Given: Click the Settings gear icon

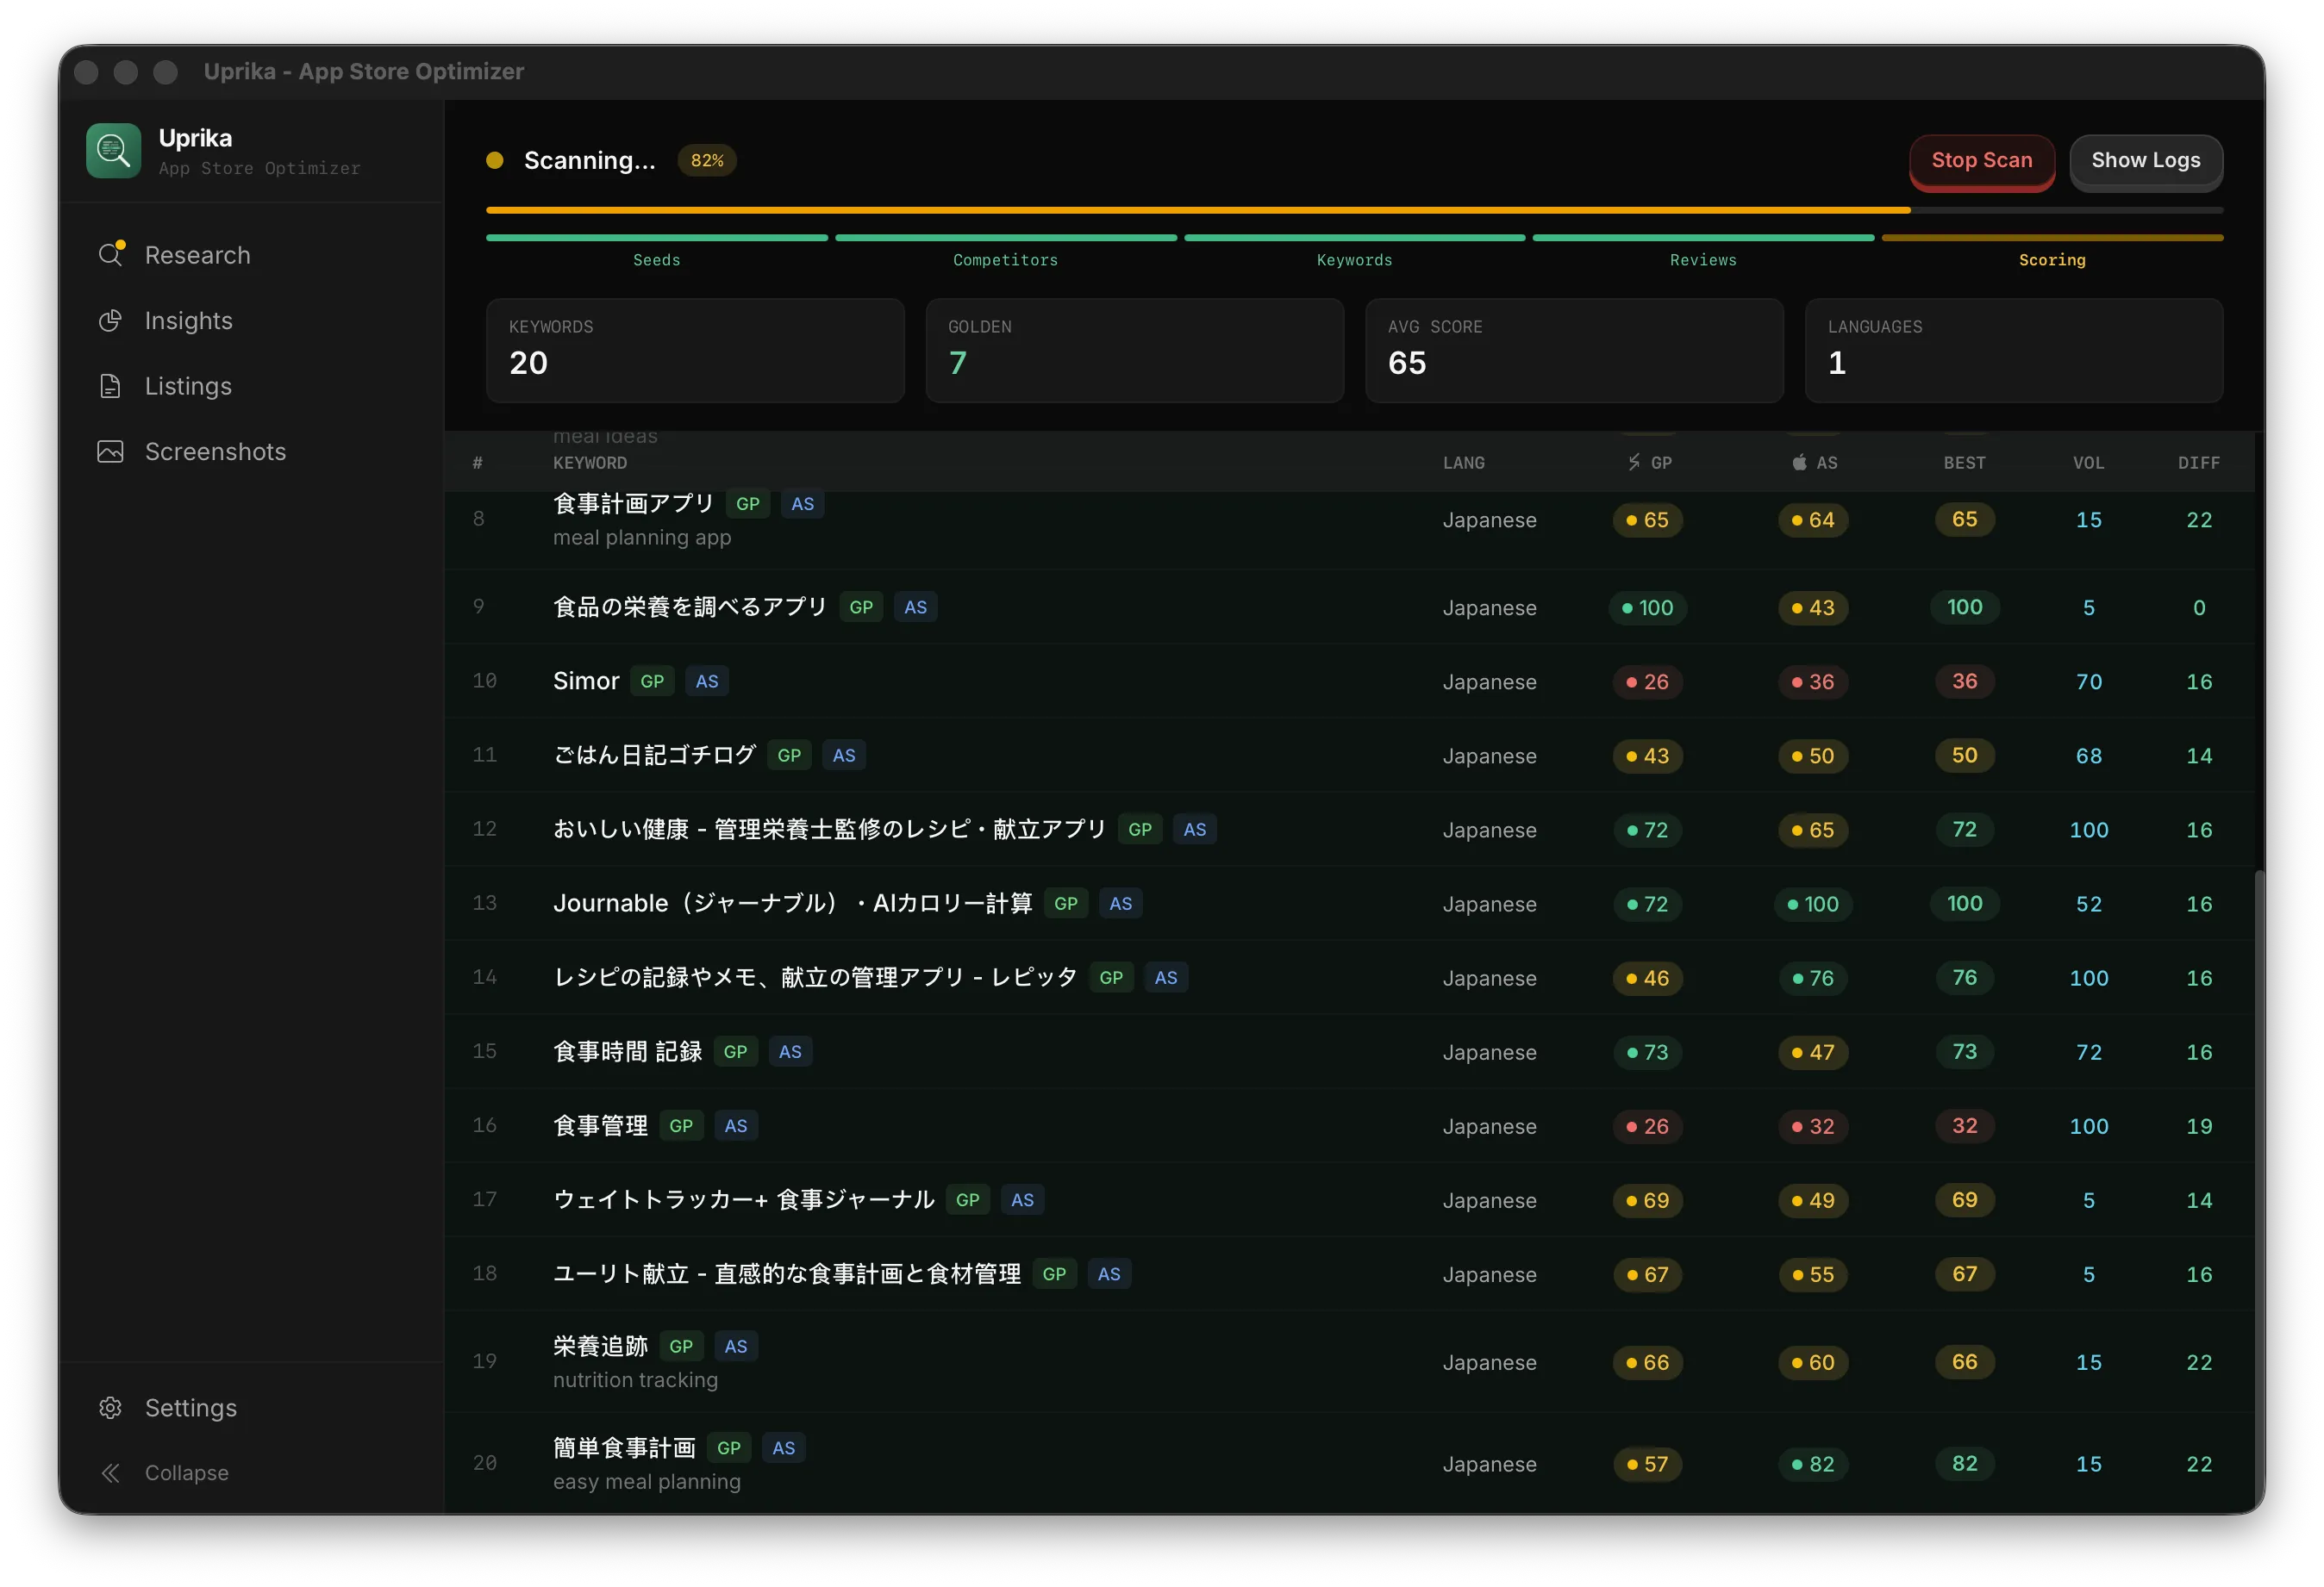Looking at the screenshot, I should pos(110,1407).
